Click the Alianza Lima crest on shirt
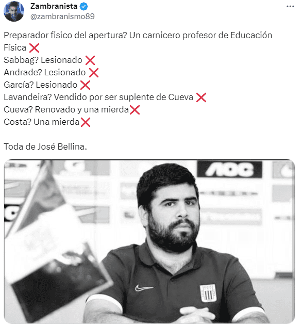The width and height of the screenshot is (302, 326). tap(208, 294)
